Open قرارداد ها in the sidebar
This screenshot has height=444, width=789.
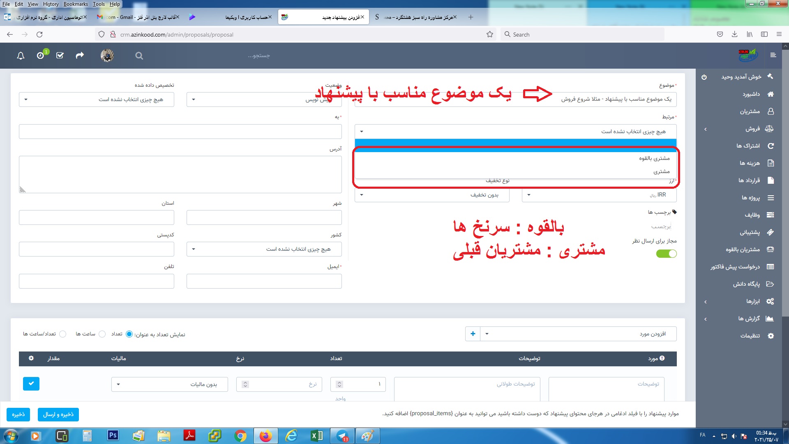coord(749,180)
